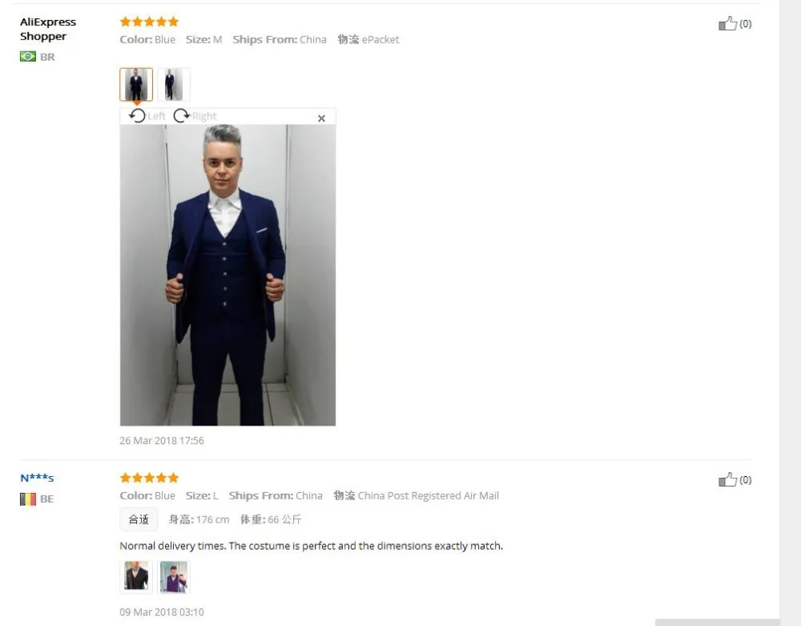Click the horizontal scrollbar at the bottom right
The height and width of the screenshot is (626, 801).
coord(717,623)
